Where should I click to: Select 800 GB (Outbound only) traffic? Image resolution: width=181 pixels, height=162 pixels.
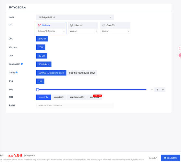[82, 73]
